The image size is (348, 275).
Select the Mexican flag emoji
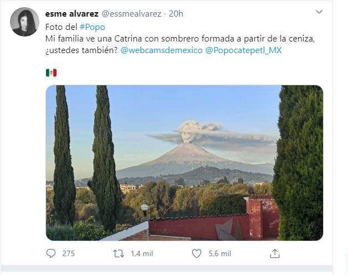(52, 72)
